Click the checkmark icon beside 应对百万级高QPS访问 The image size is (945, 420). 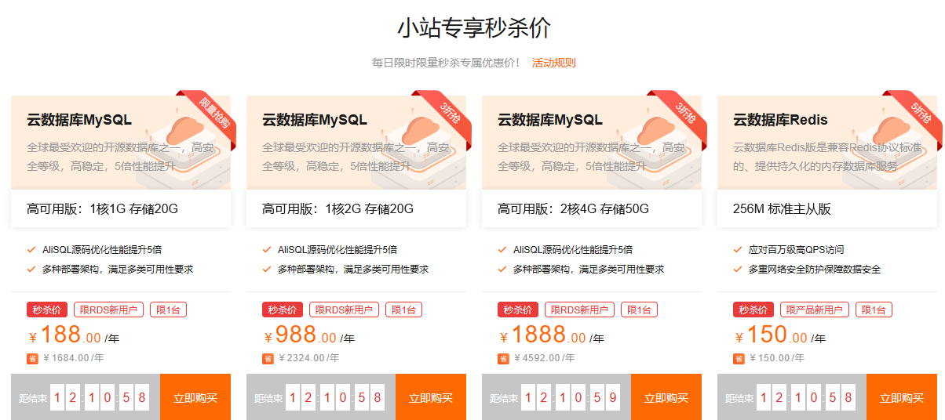(738, 250)
